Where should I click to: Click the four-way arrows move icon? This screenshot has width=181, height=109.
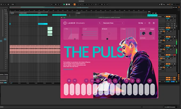[x=150, y=81]
